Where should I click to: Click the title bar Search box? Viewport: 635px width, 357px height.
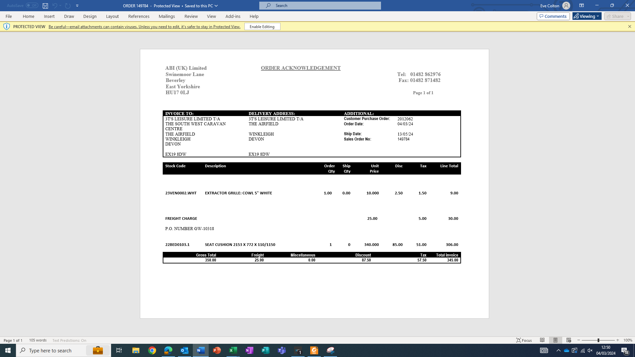pyautogui.click(x=320, y=6)
